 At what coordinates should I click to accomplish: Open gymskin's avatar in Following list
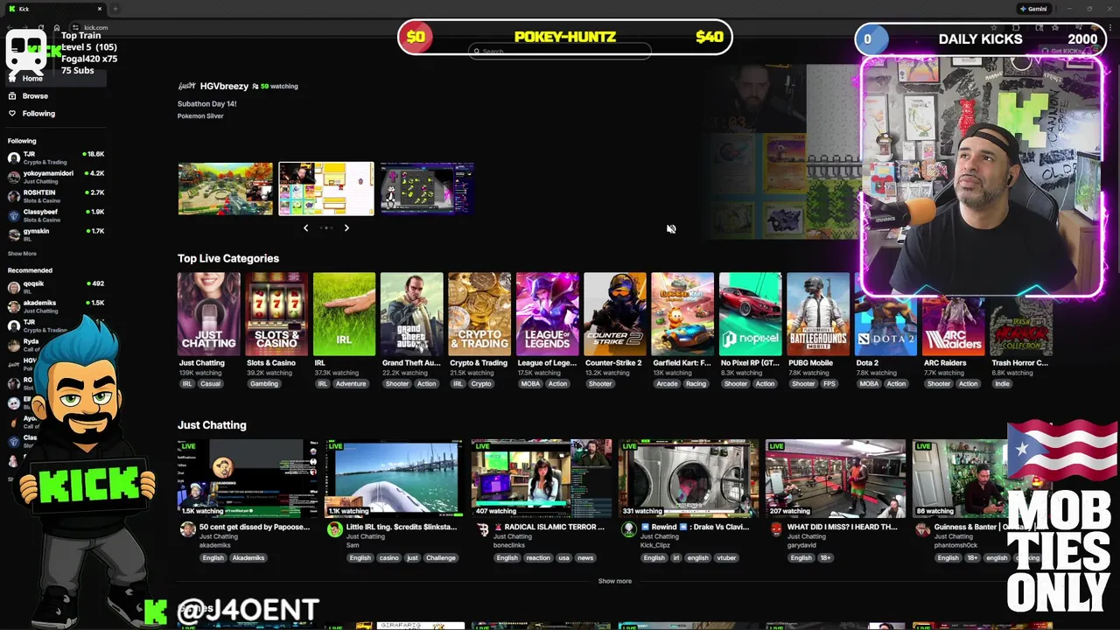tap(14, 234)
